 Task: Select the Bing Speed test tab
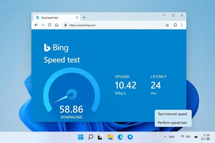(x=57, y=18)
